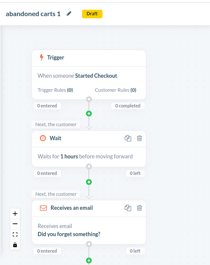Screen dimensions: 210x265
Task: Click the Draft status badge
Action: [92, 14]
